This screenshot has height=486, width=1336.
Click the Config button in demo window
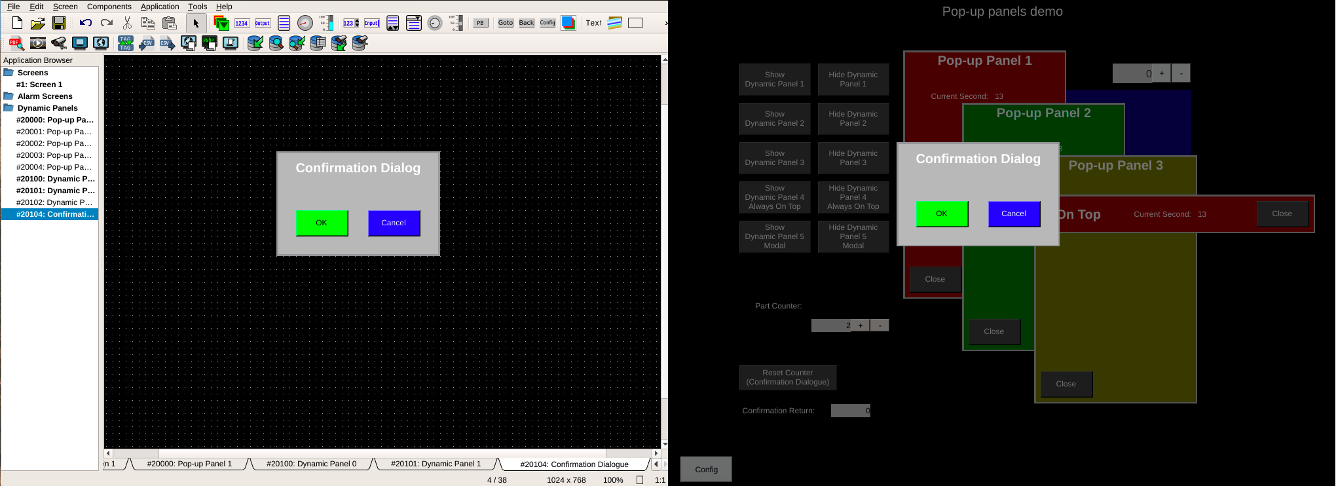[x=706, y=469]
